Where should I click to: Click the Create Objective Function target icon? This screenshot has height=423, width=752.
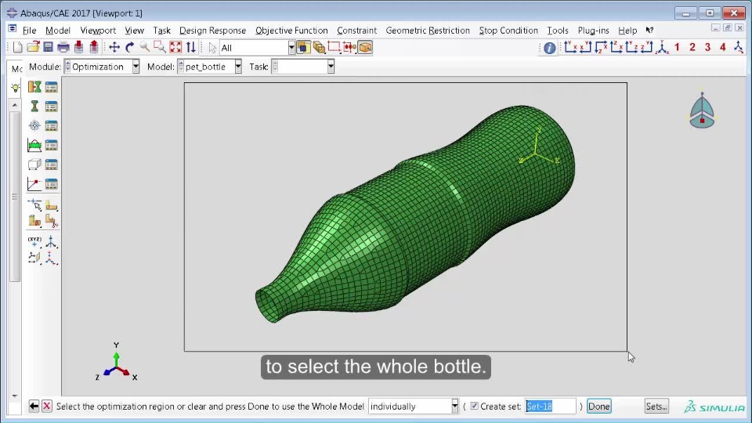click(34, 125)
